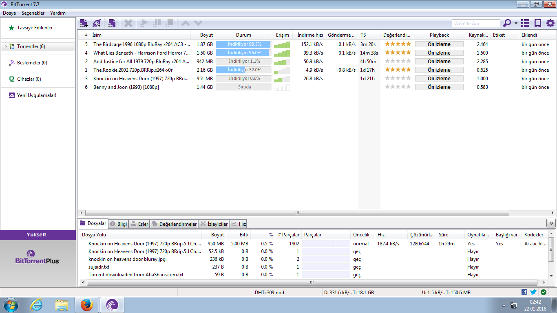
Task: Click The.Rookie 52.0% progress bar
Action: point(243,70)
